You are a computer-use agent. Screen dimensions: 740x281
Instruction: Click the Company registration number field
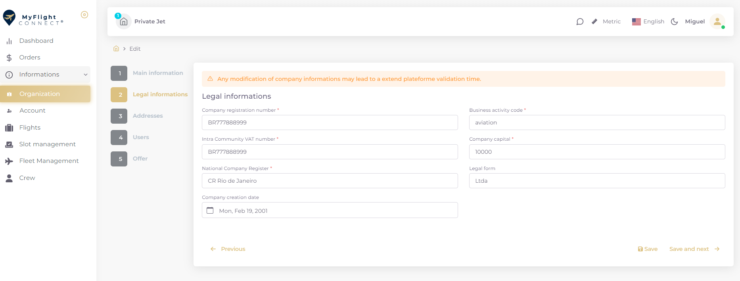click(x=329, y=122)
